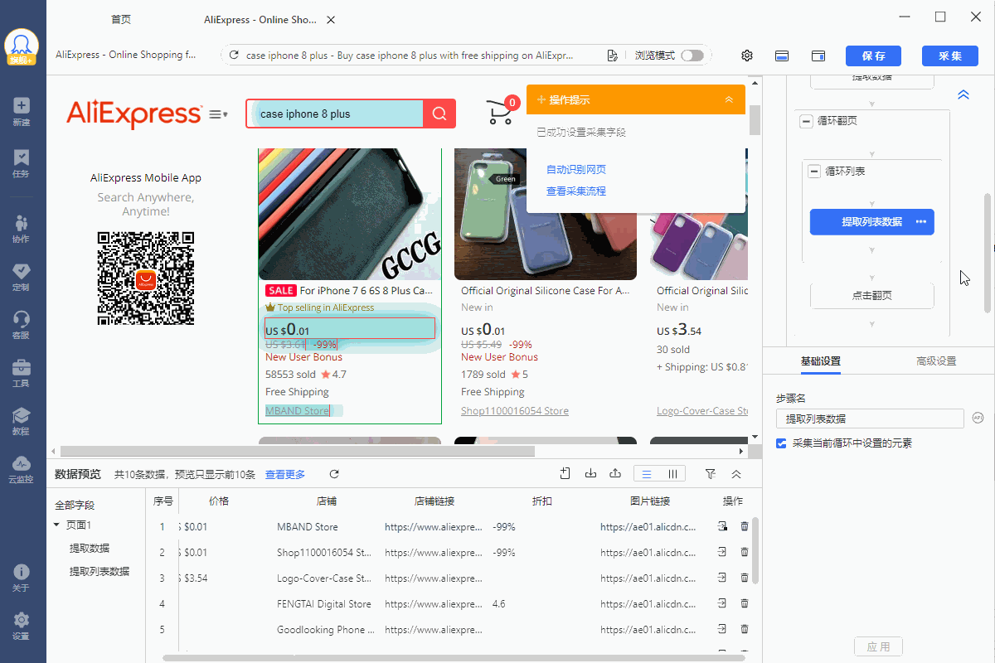Image resolution: width=995 pixels, height=663 pixels.
Task: Reload the page with the address bar refresh icon
Action: point(234,56)
